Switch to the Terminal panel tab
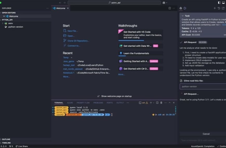The height and width of the screenshot is (148, 226). click(x=59, y=103)
